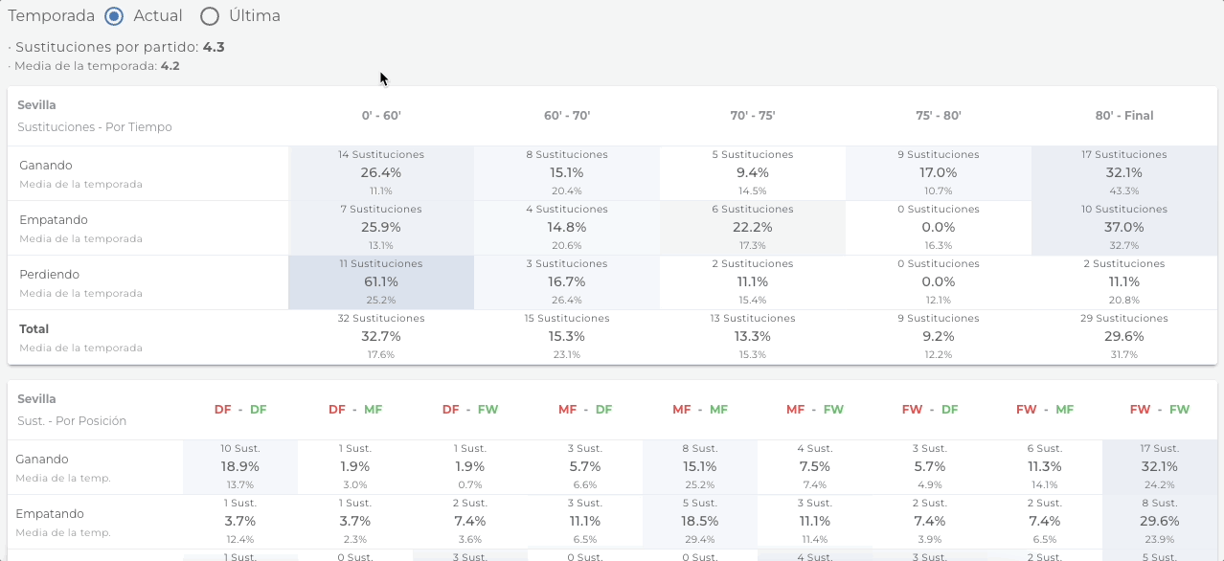Click the FW - FW column header
This screenshot has height=561, width=1224.
[x=1160, y=410]
